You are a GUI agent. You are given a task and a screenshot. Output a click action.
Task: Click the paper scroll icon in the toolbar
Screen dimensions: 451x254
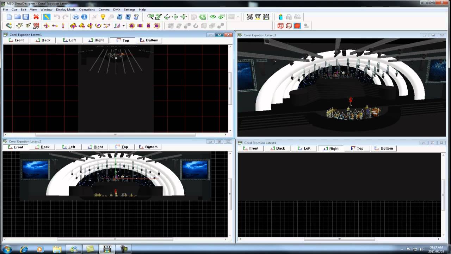(136, 17)
